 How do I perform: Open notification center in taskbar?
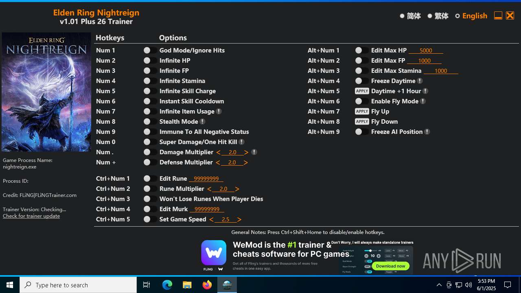508,285
